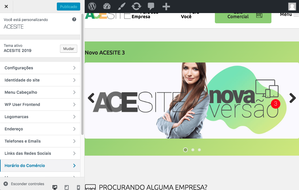The height and width of the screenshot is (190, 299).
Task: Open the Empresa navigation link
Action: tap(141, 16)
